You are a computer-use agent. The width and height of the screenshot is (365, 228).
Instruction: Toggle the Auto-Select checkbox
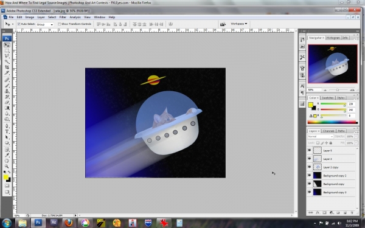19,24
